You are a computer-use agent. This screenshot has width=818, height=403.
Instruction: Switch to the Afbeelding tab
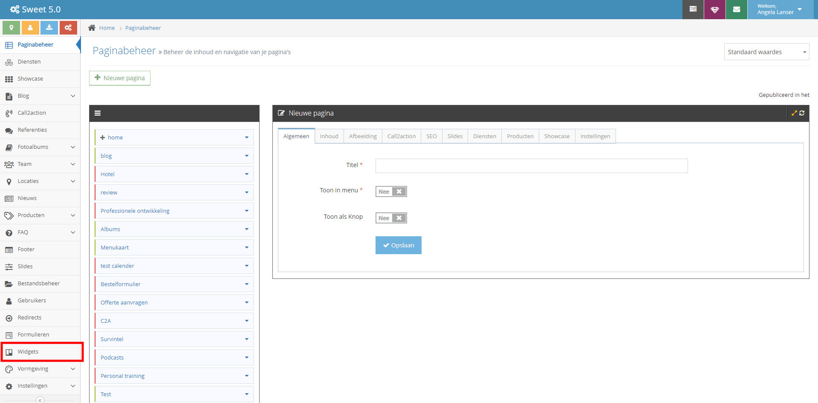[363, 136]
